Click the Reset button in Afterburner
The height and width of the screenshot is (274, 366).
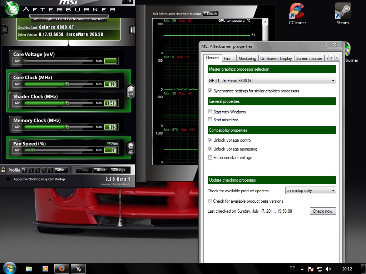coord(101,170)
